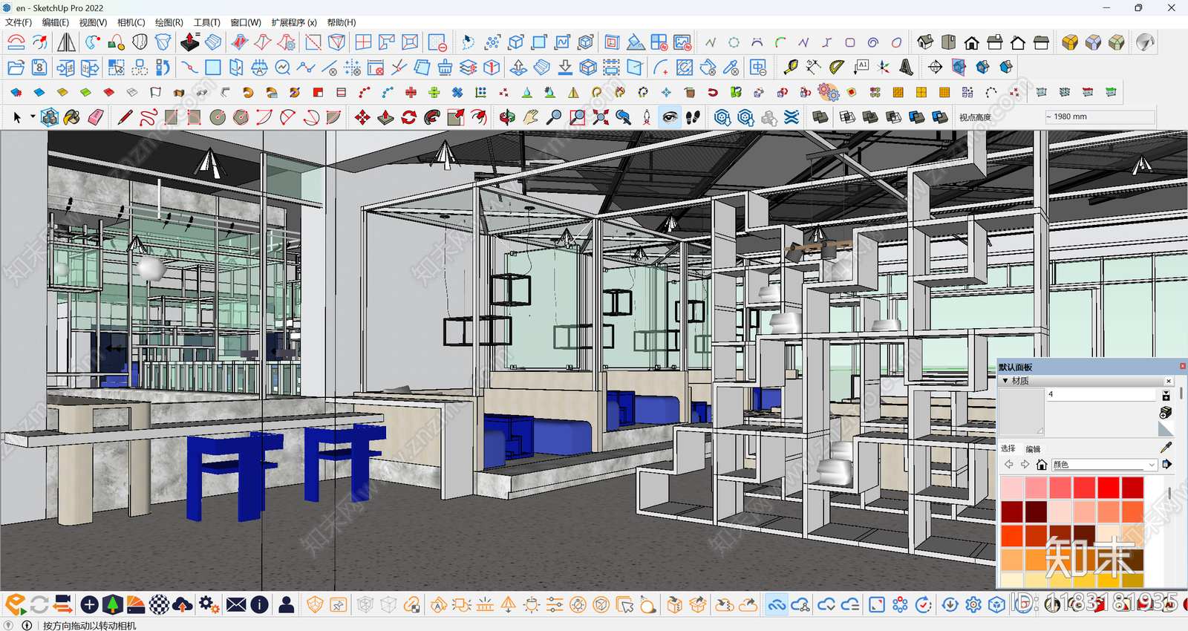
Task: Click materials back arrow
Action: click(x=1008, y=464)
